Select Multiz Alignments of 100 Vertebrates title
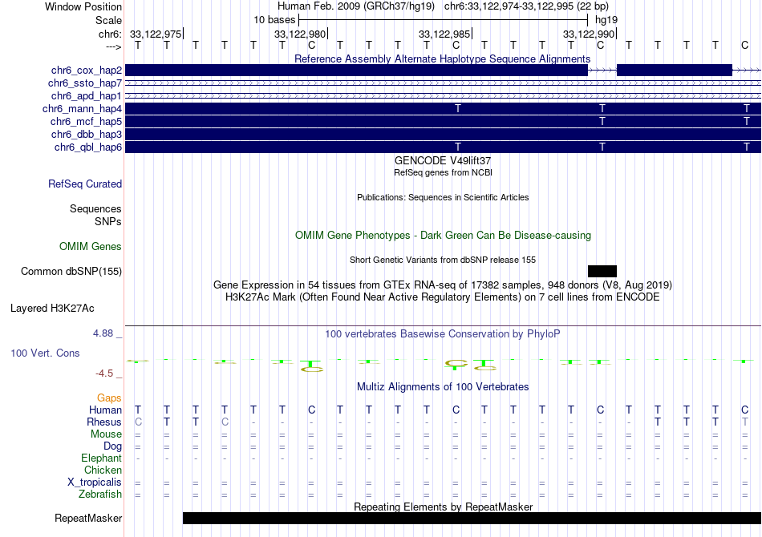The height and width of the screenshot is (537, 762). 443,387
